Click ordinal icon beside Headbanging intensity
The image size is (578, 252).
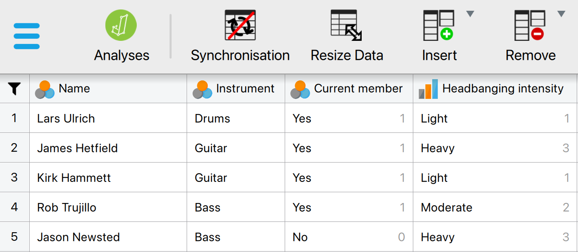pyautogui.click(x=428, y=89)
